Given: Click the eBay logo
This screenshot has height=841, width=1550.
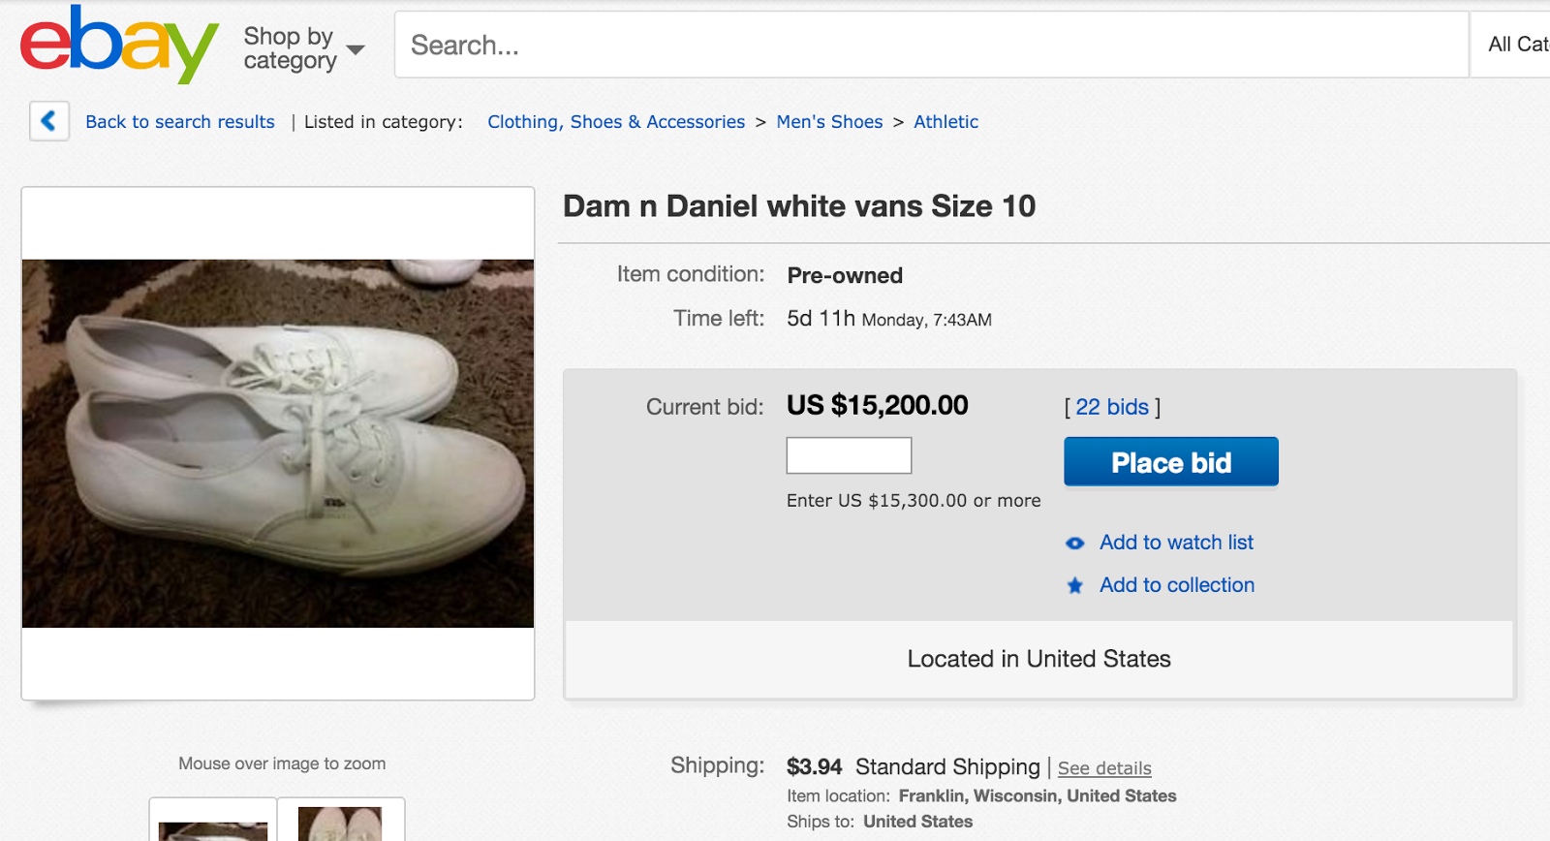Looking at the screenshot, I should 118,44.
